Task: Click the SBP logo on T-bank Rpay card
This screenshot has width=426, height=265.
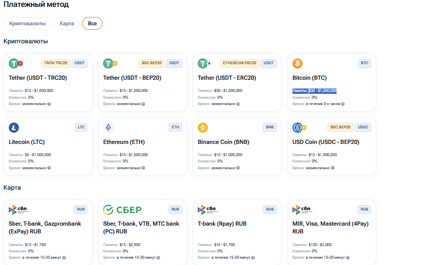Action: coord(207,210)
